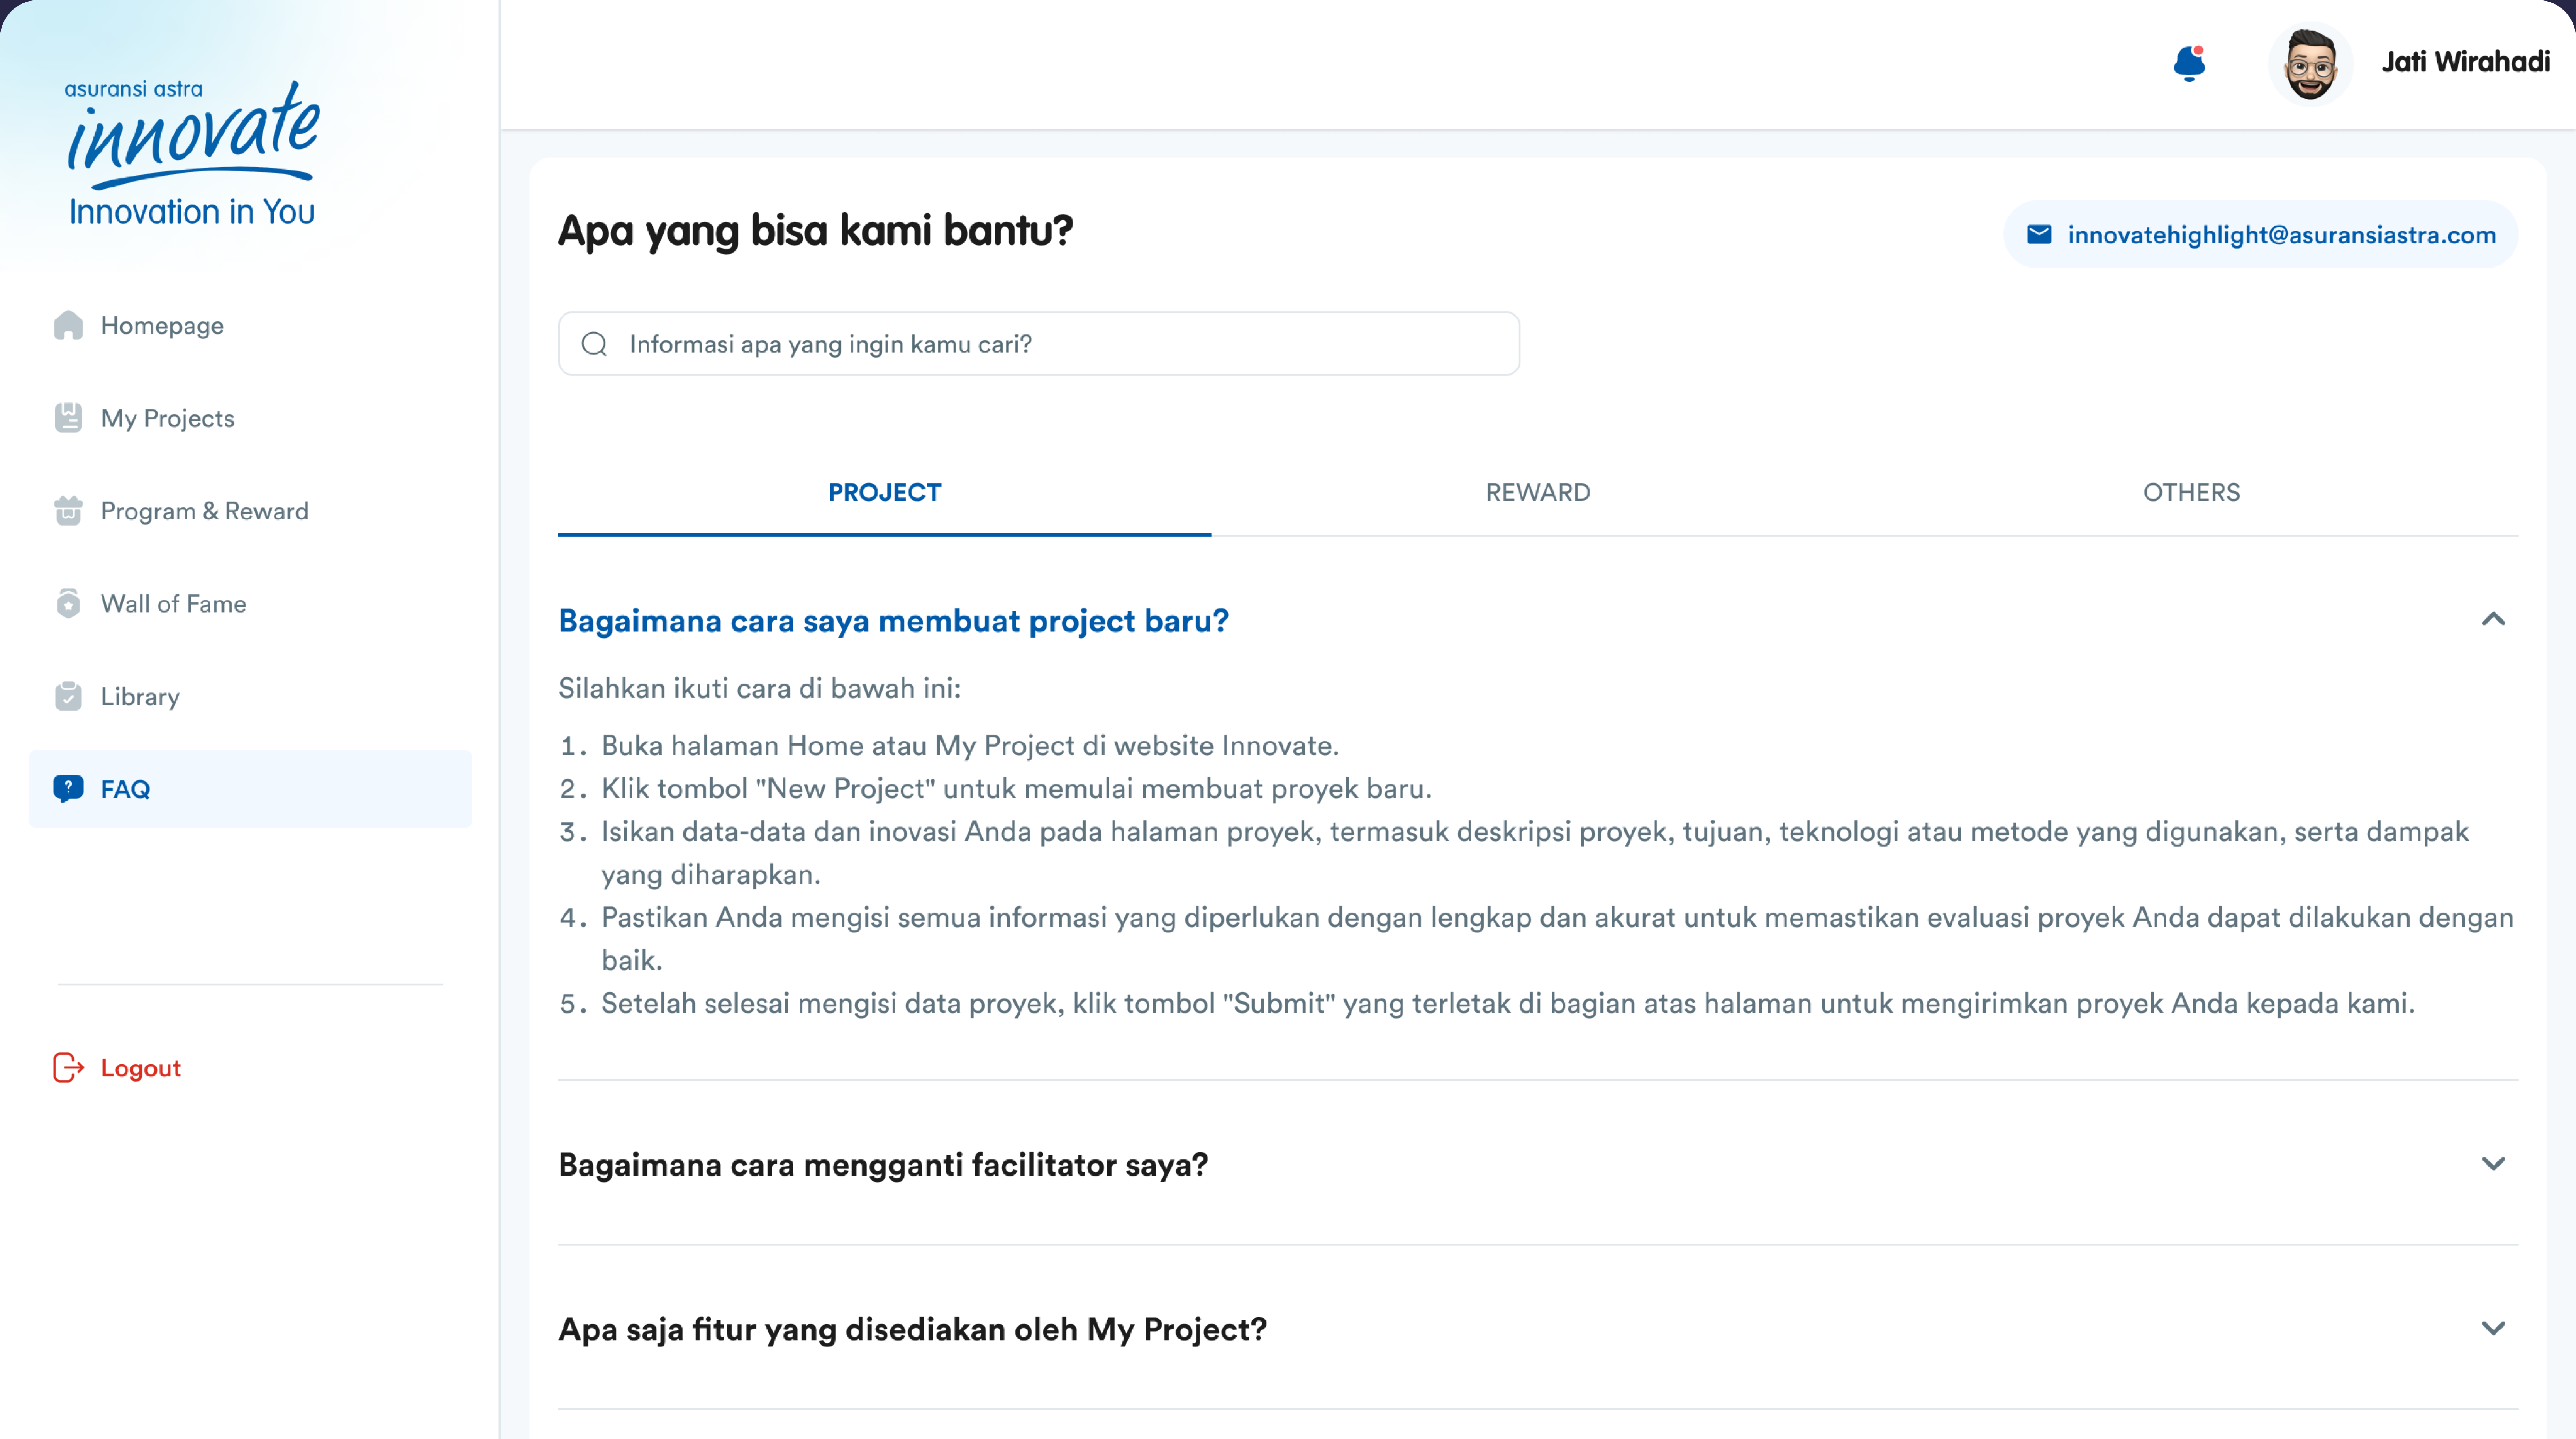Screen dimensions: 2576x1439
Task: Click the Program & Reward gift icon
Action: [x=68, y=511]
